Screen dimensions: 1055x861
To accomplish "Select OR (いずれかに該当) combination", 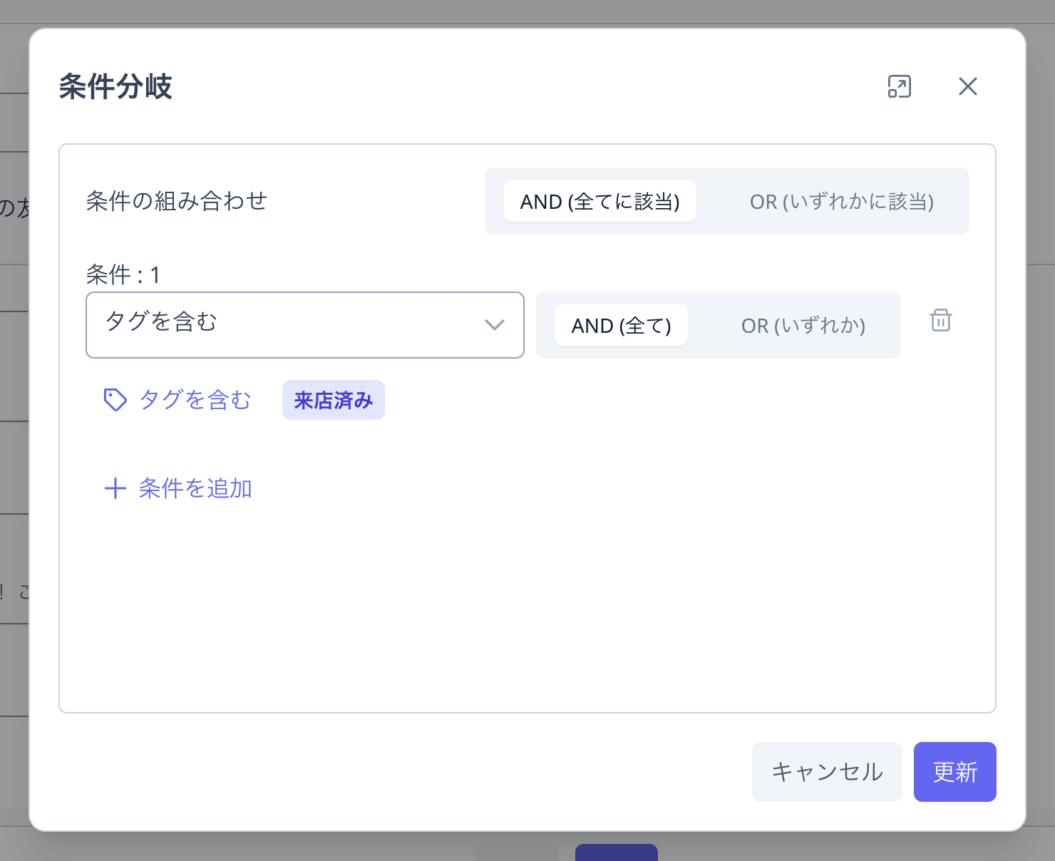I will point(841,201).
